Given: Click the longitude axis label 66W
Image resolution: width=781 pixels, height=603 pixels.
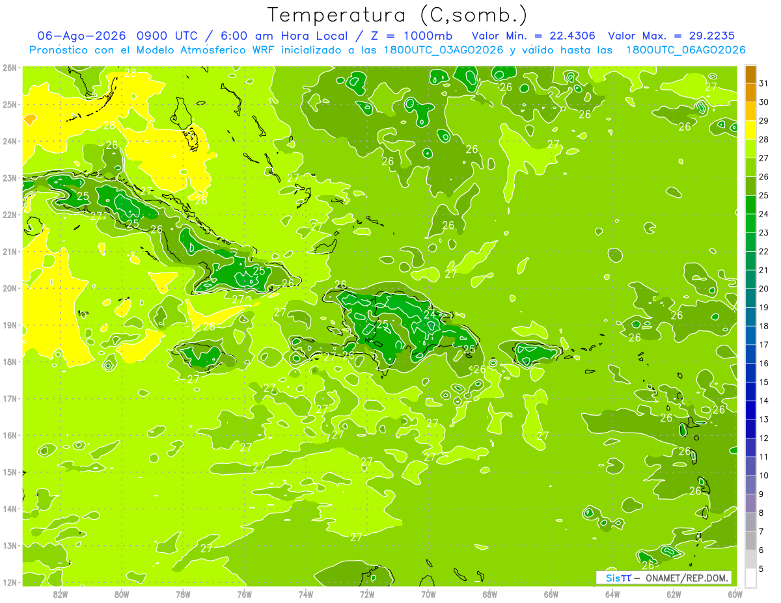Looking at the screenshot, I should (x=551, y=594).
